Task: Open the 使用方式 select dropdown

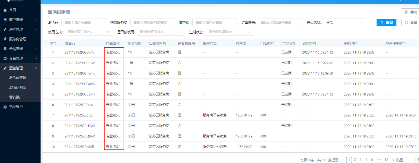Action: (x=89, y=32)
